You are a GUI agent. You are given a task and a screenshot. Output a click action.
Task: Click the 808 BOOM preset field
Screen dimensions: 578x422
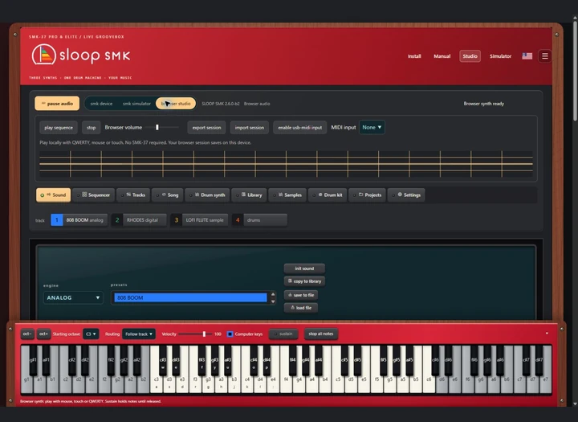tap(190, 297)
